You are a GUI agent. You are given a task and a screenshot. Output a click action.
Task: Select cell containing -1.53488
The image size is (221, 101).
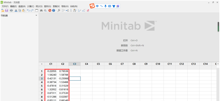point(63,82)
